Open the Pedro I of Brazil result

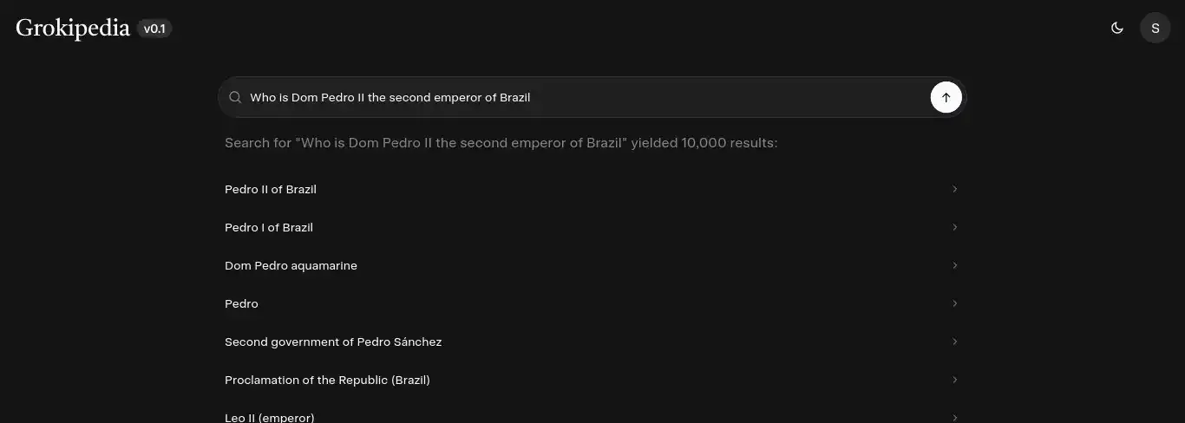269,227
